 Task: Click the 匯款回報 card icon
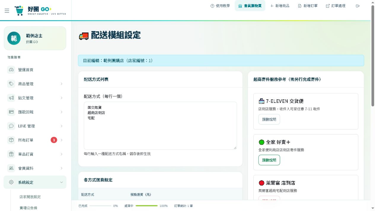pos(11,112)
